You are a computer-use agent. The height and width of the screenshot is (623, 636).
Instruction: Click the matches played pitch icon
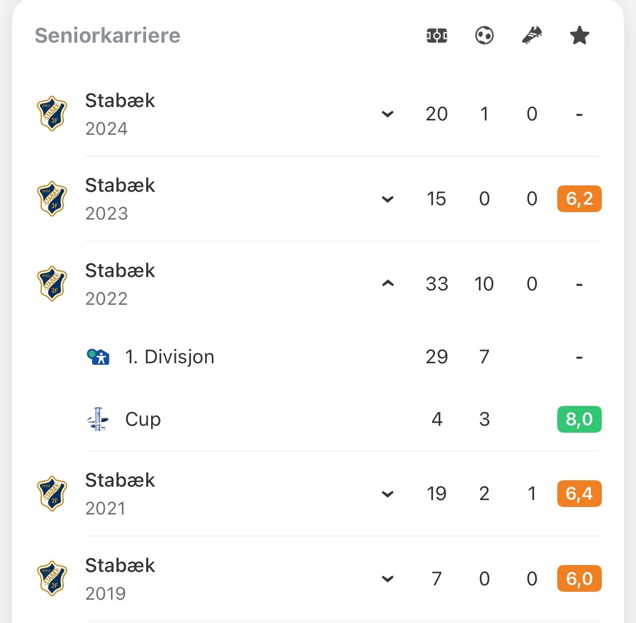tap(436, 36)
